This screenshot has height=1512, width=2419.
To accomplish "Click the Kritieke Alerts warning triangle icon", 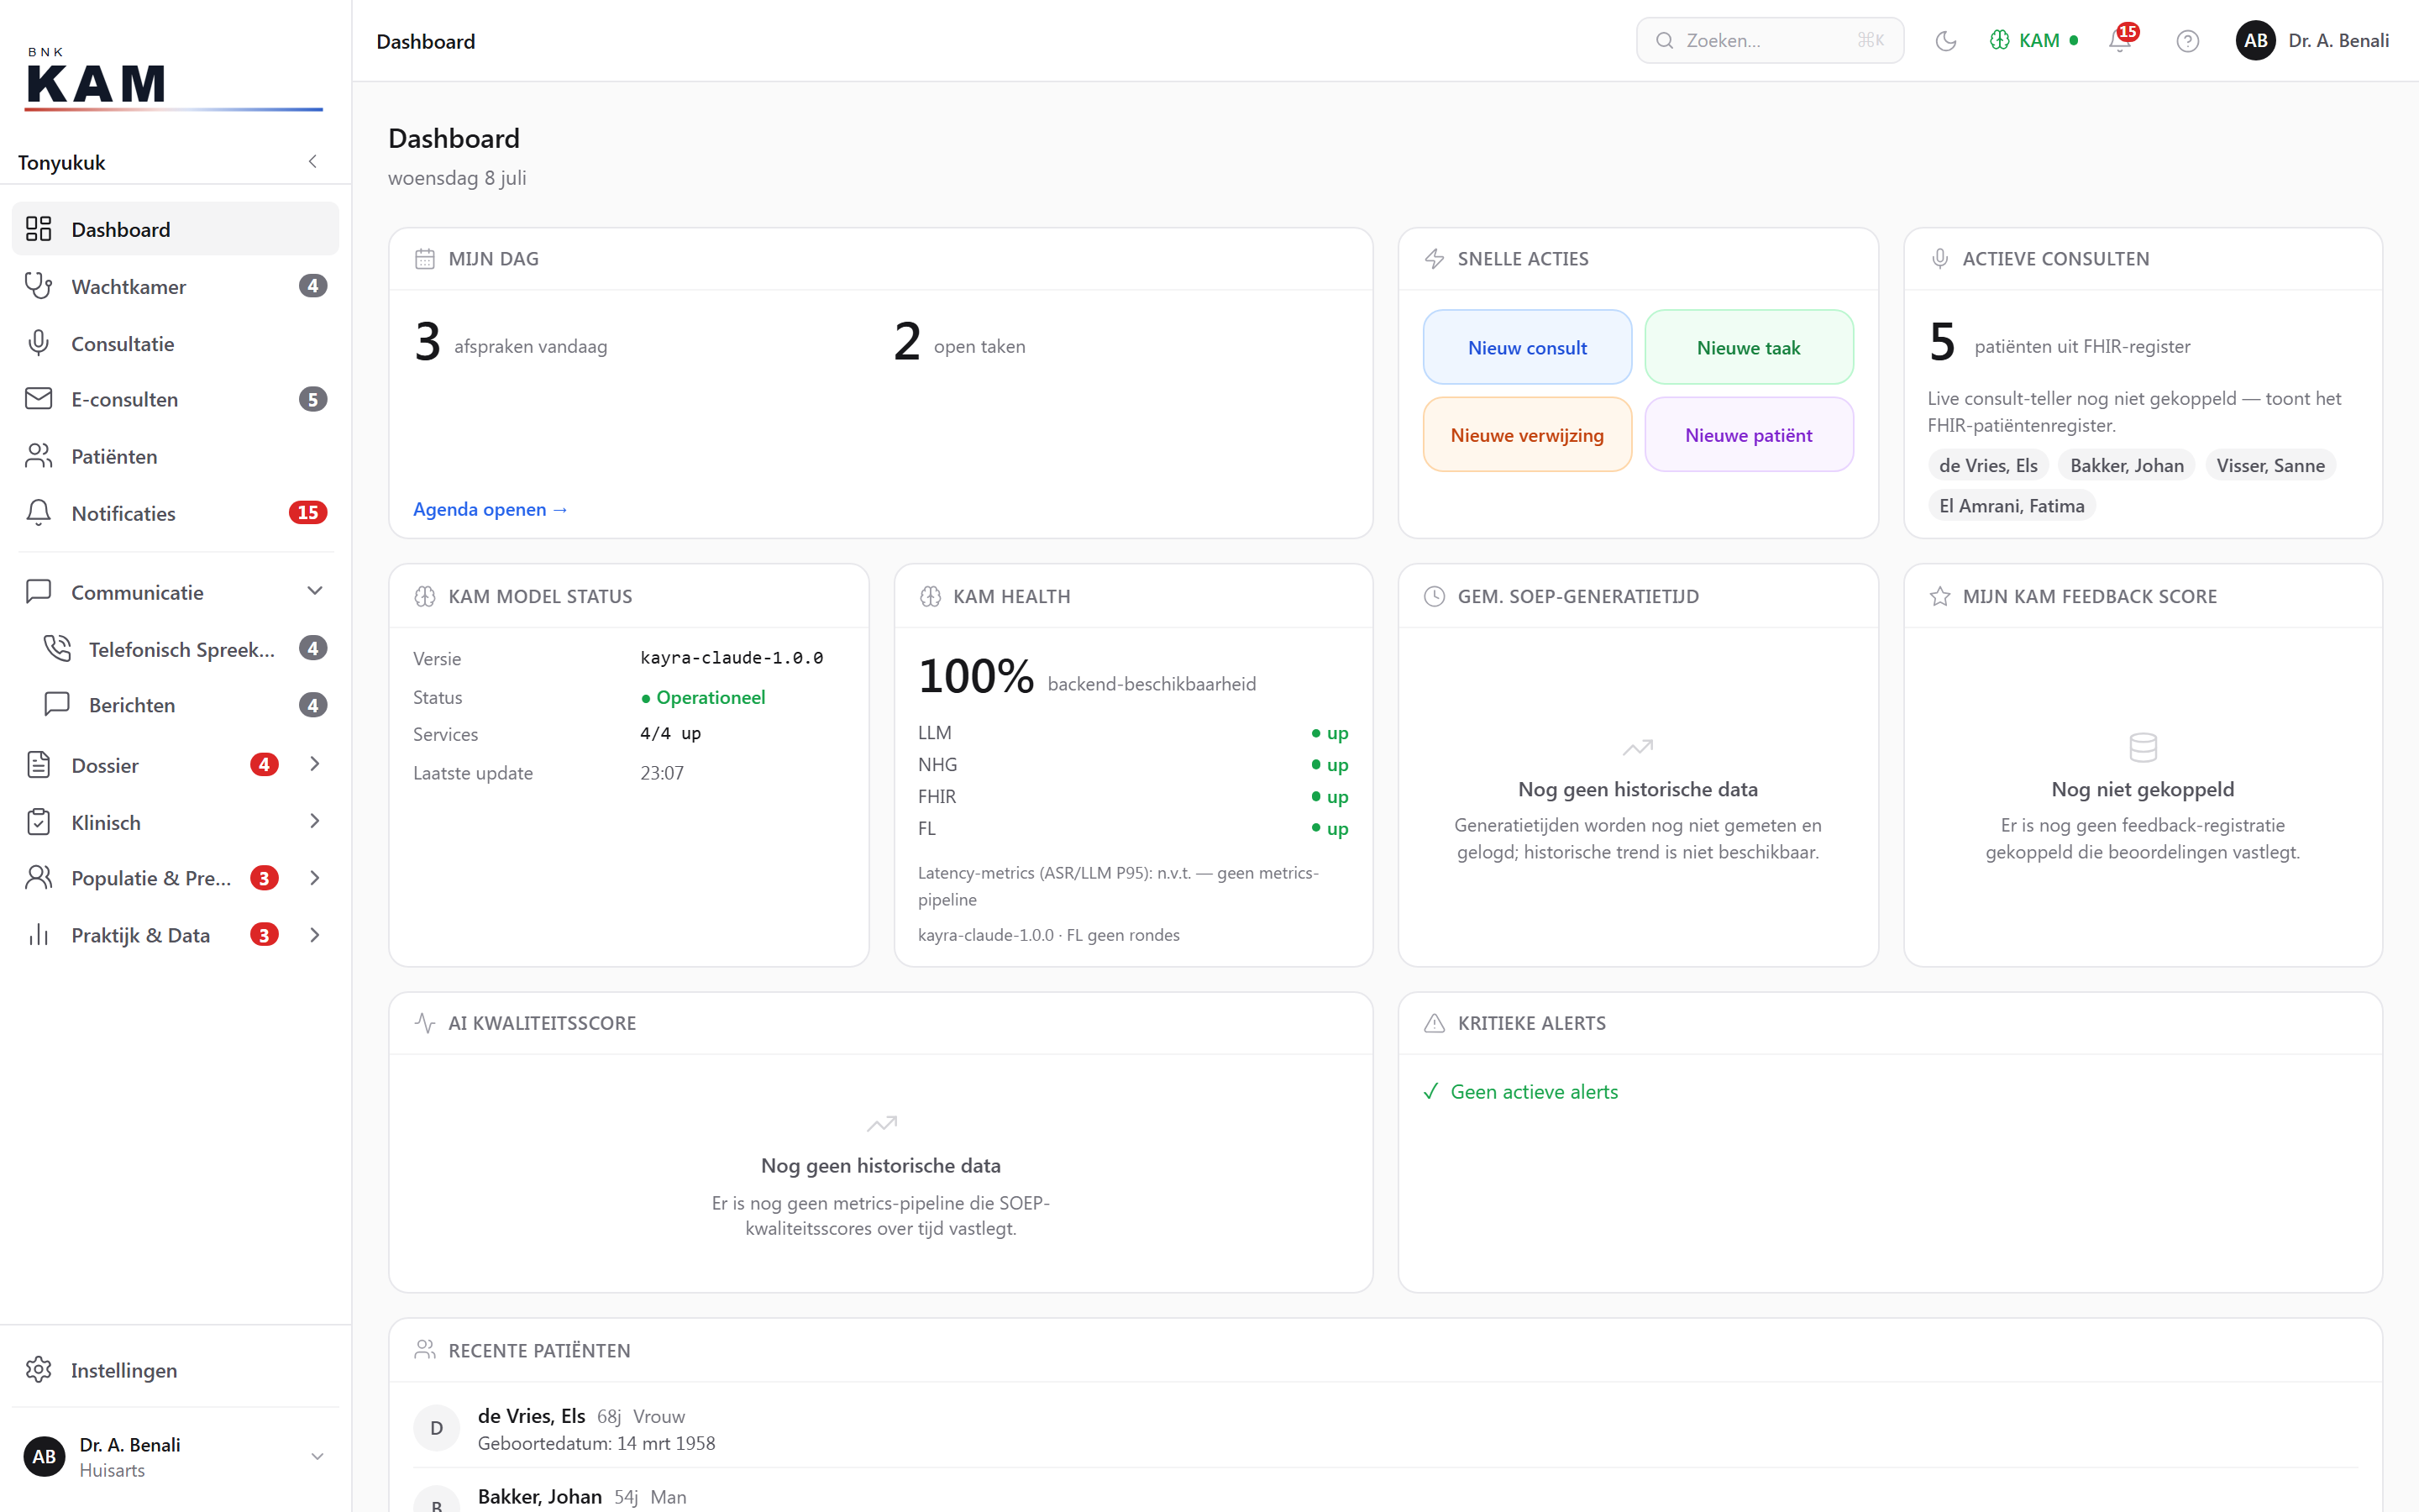I will click(x=1435, y=1023).
